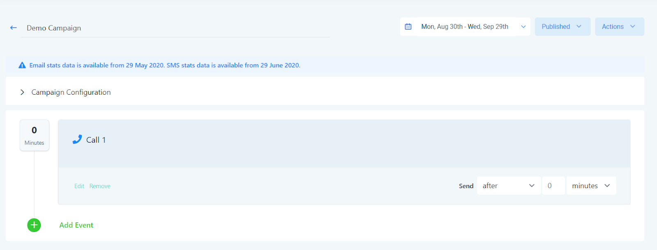Click the delay number input field

(x=554, y=186)
